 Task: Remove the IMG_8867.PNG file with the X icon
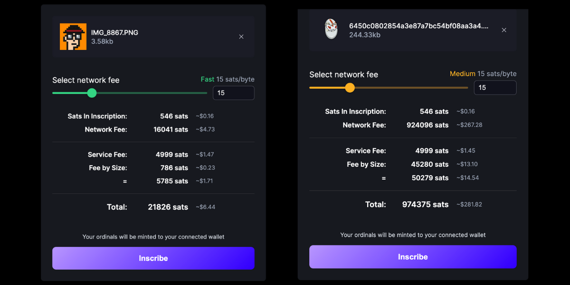pyautogui.click(x=241, y=37)
